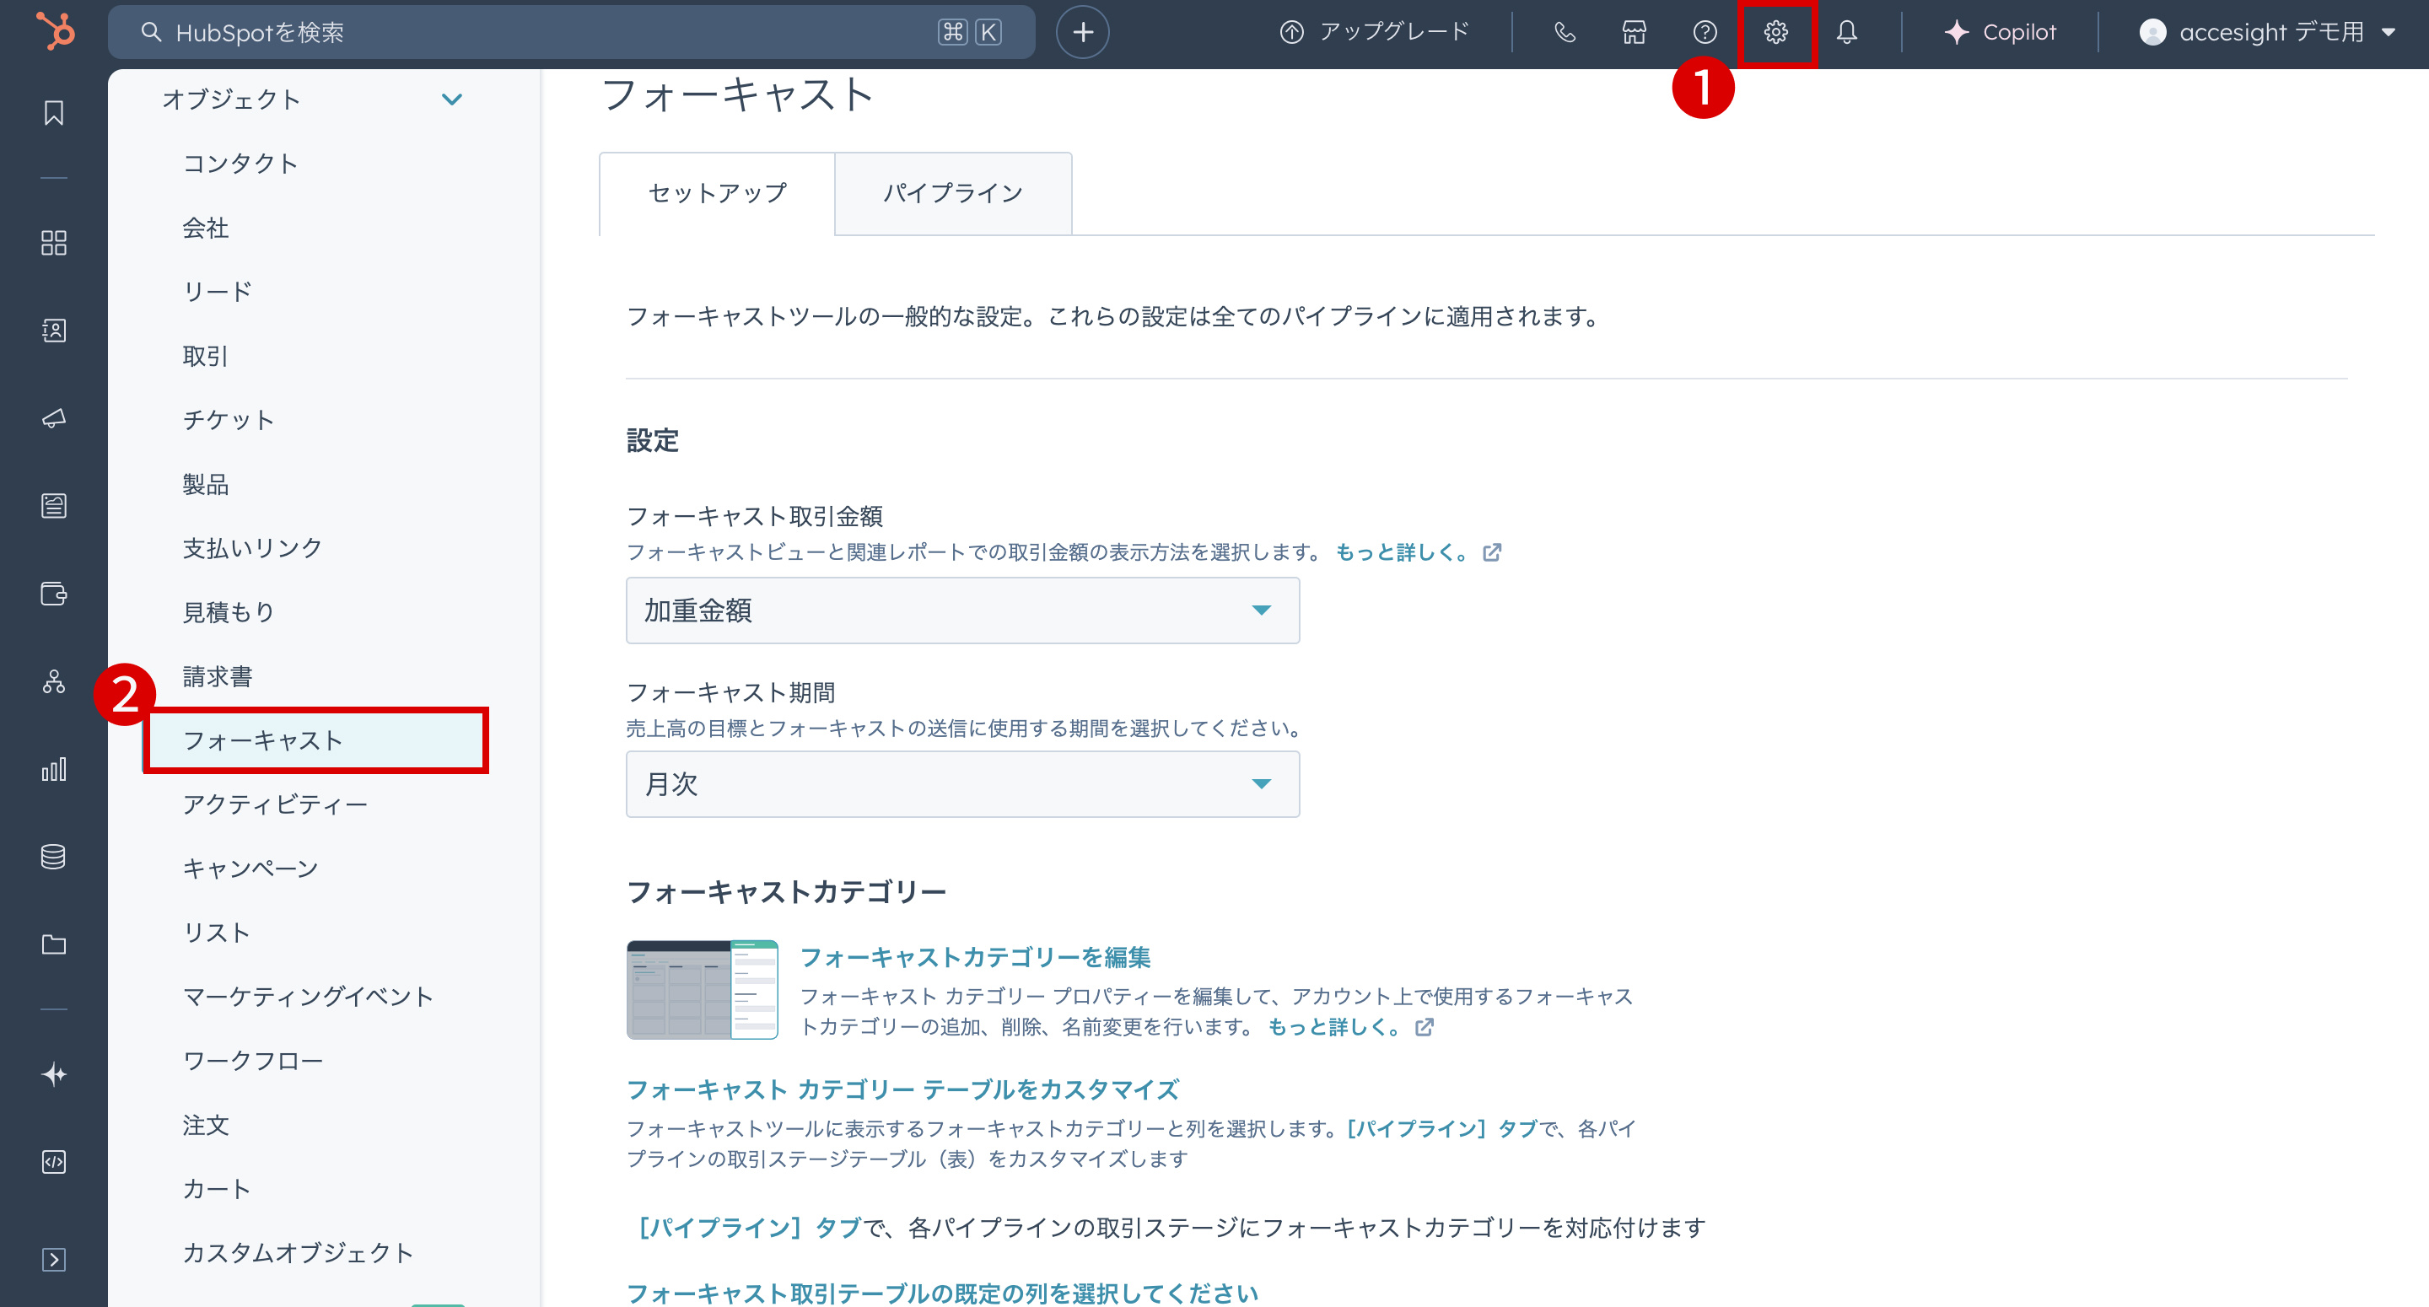Select フォーキャスト in the settings sidebar
This screenshot has height=1307, width=2429.
tap(316, 740)
